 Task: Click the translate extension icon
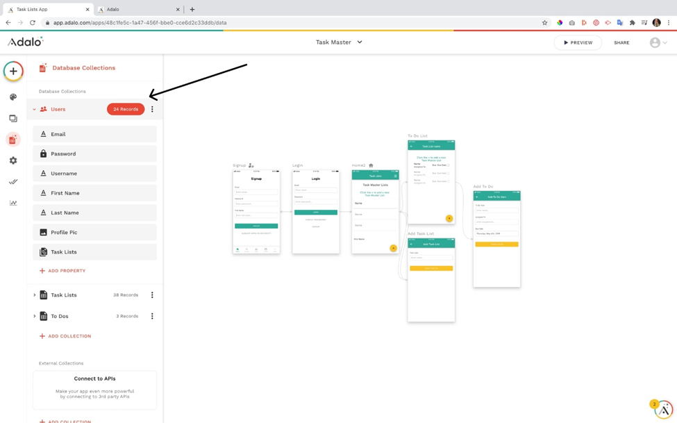coord(620,22)
